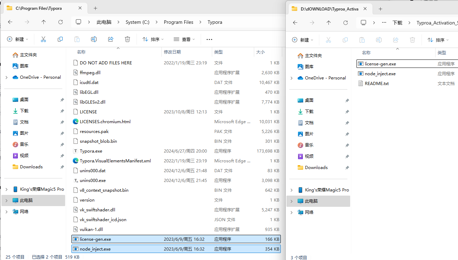Delete selected files in Typora window
The height and width of the screenshot is (260, 458).
(x=127, y=39)
